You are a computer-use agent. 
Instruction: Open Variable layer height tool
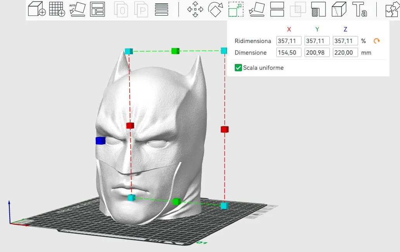[161, 9]
